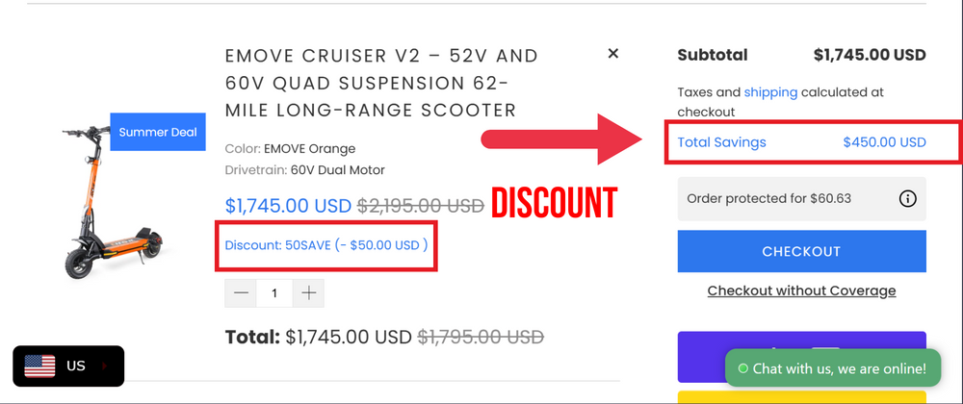Click the quantity number field

click(x=274, y=293)
